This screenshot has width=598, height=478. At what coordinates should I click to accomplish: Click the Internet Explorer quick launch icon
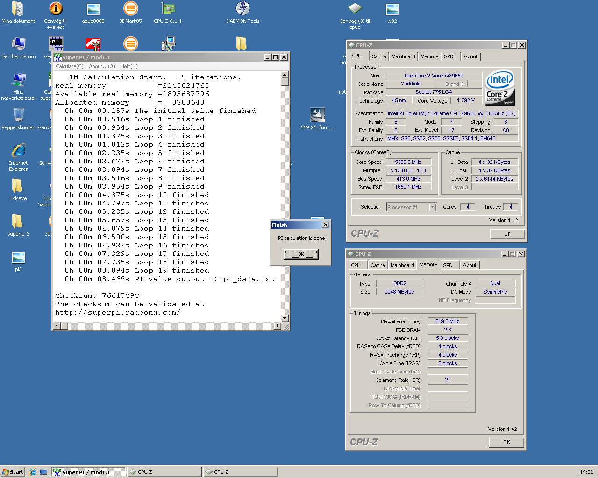coord(33,472)
